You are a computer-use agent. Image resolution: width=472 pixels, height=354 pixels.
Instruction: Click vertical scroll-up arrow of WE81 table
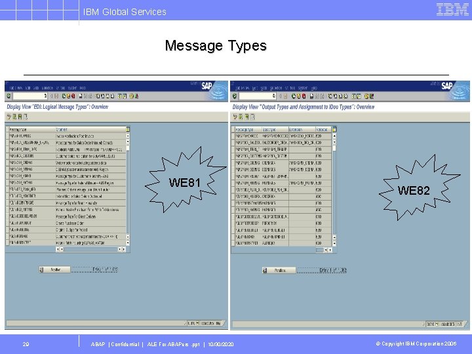pos(128,136)
